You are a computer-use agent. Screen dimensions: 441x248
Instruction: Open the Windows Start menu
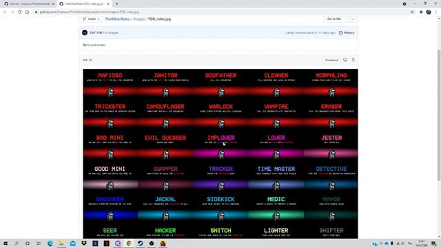[6, 243]
